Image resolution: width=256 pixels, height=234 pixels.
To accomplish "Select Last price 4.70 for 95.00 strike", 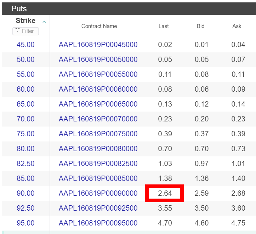I will [165, 223].
